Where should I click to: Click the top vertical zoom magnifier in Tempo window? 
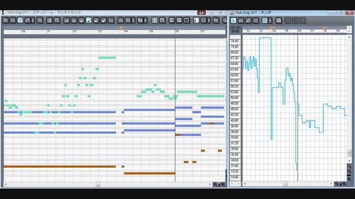tap(349, 166)
